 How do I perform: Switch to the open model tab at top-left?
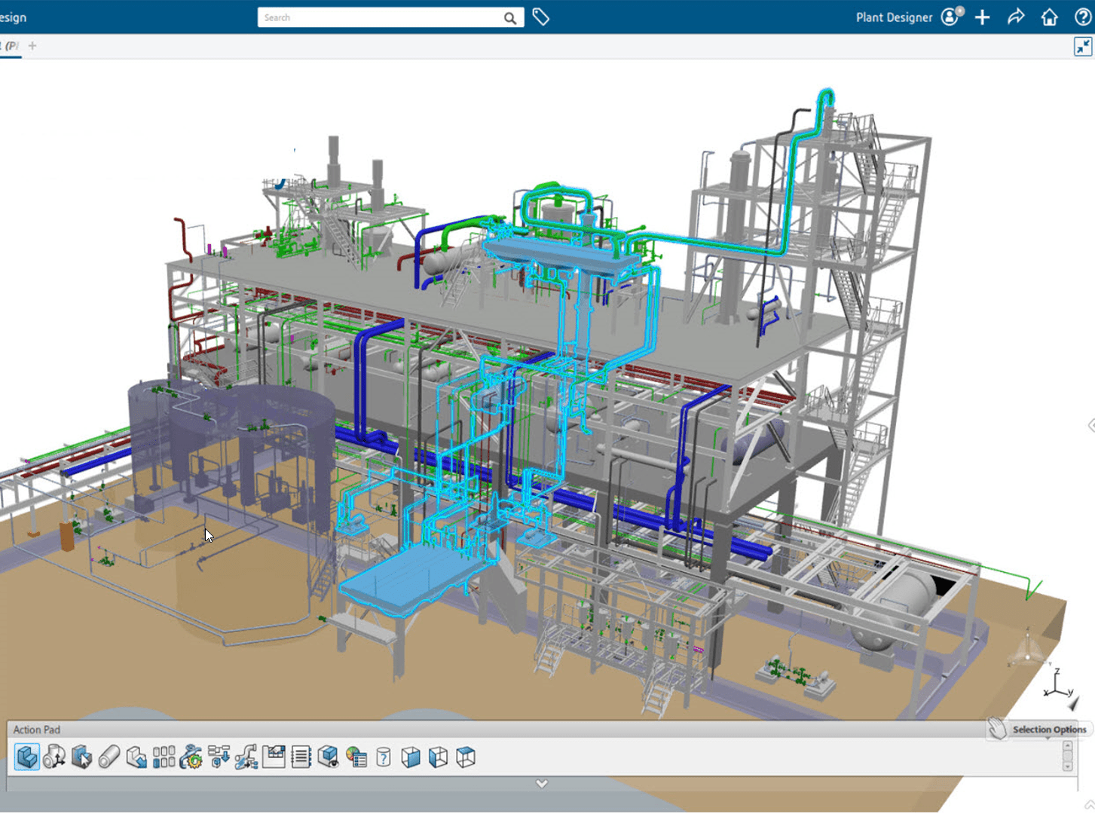click(11, 46)
